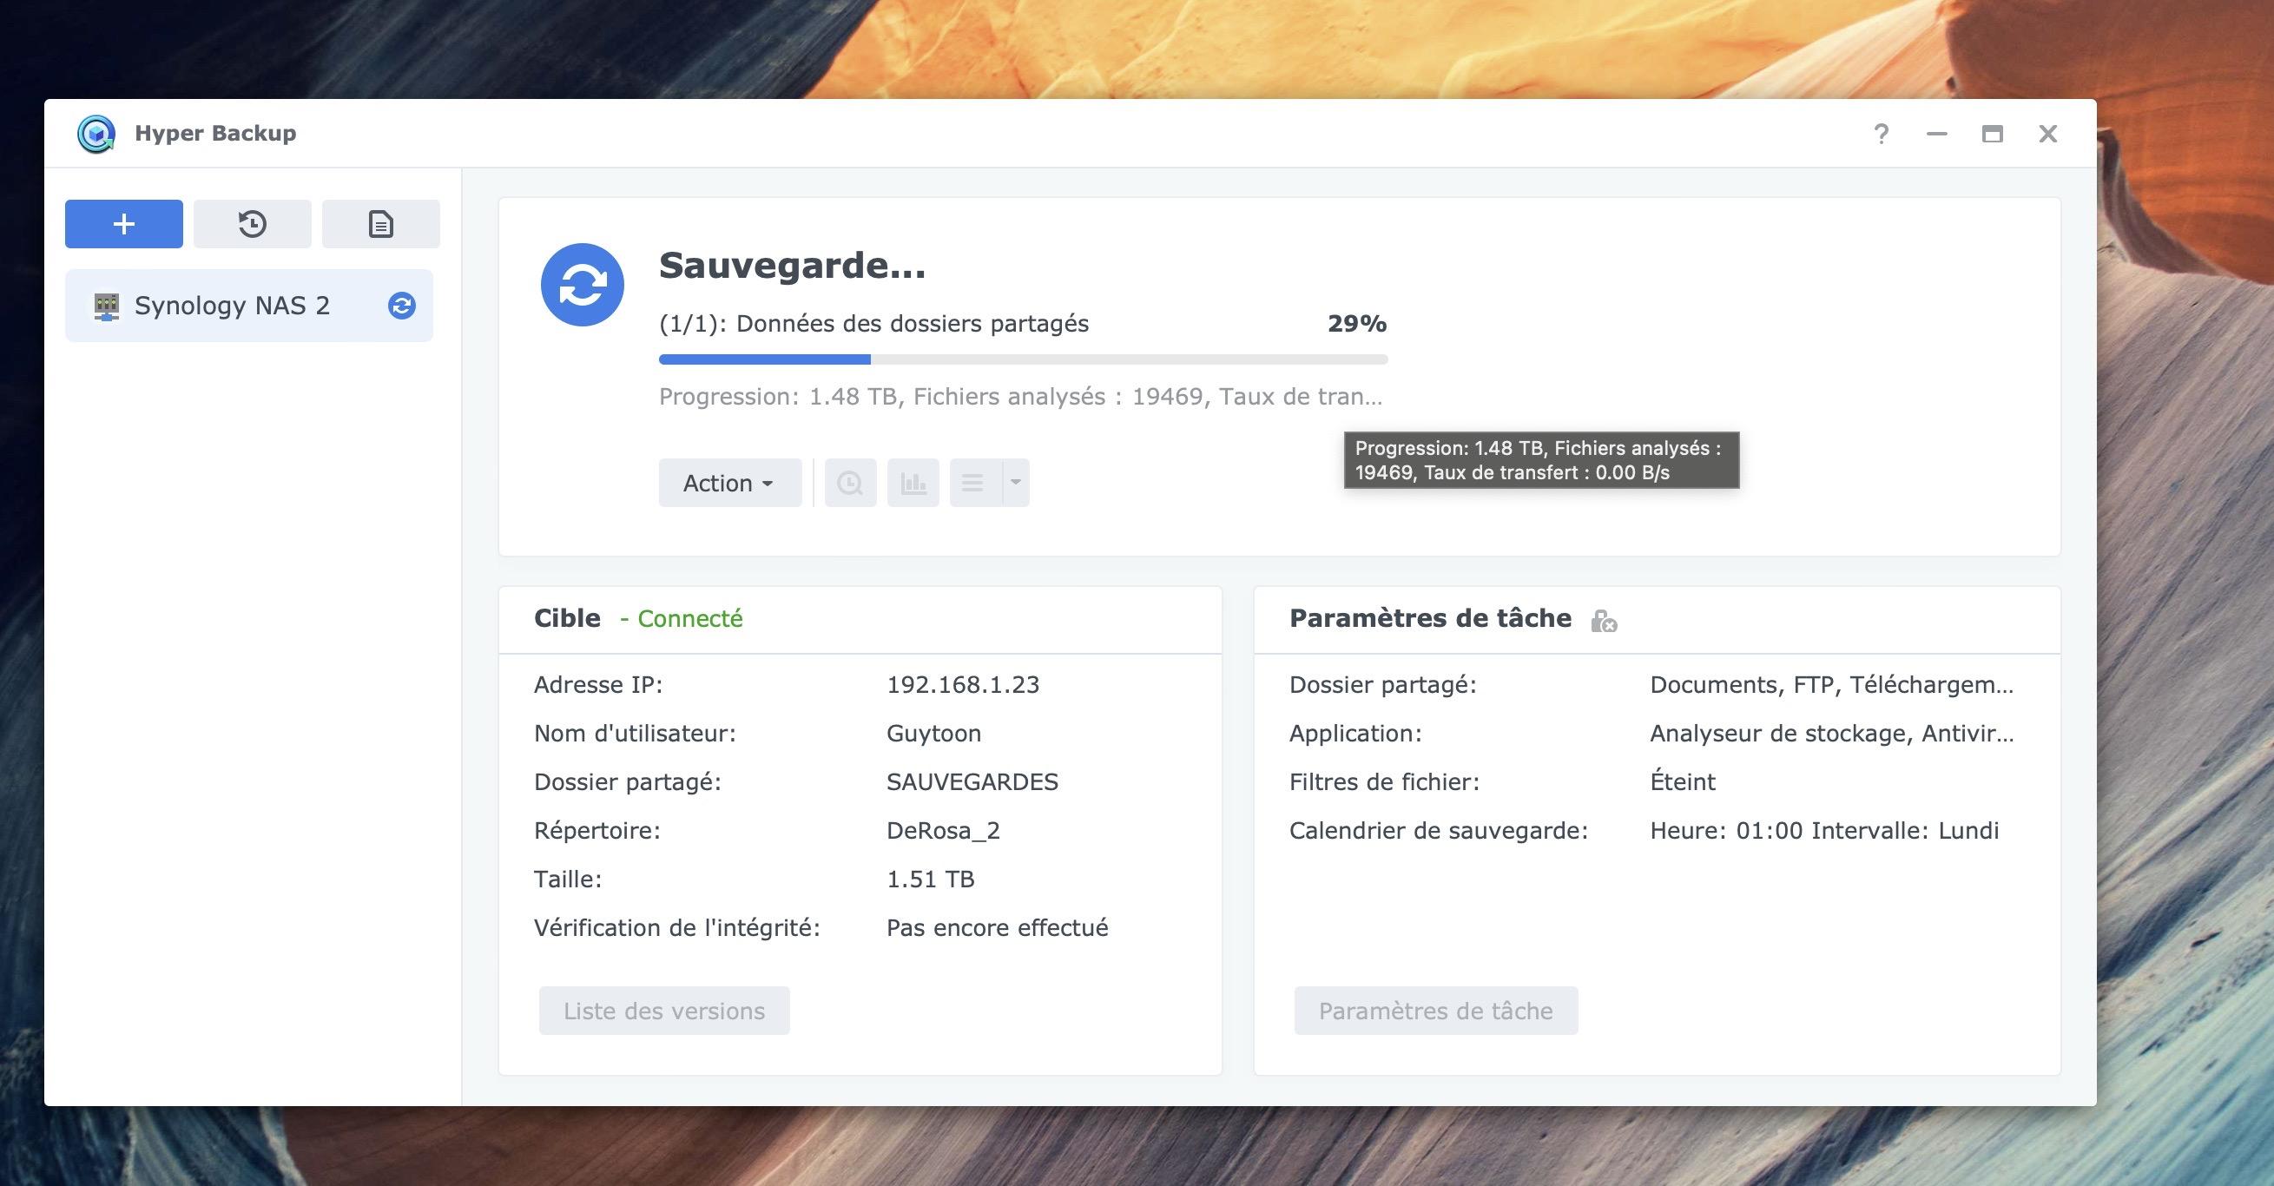Open the help question mark icon

(x=1882, y=134)
